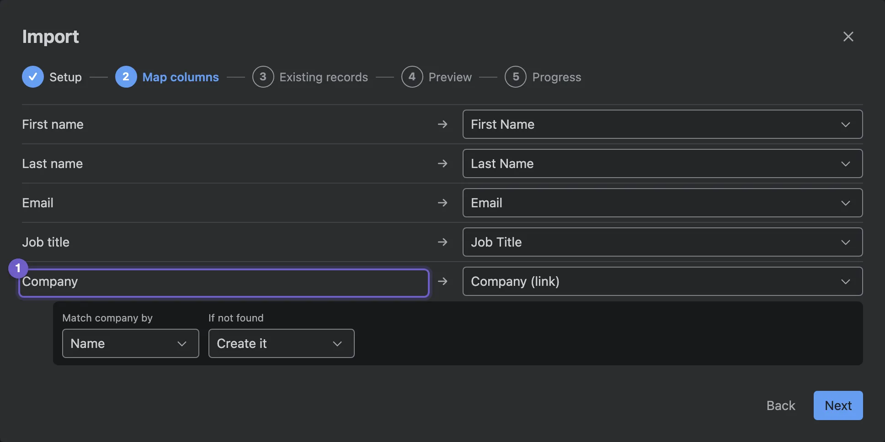This screenshot has width=885, height=442.
Task: Click the 'Match company by' label
Action: [x=107, y=318]
